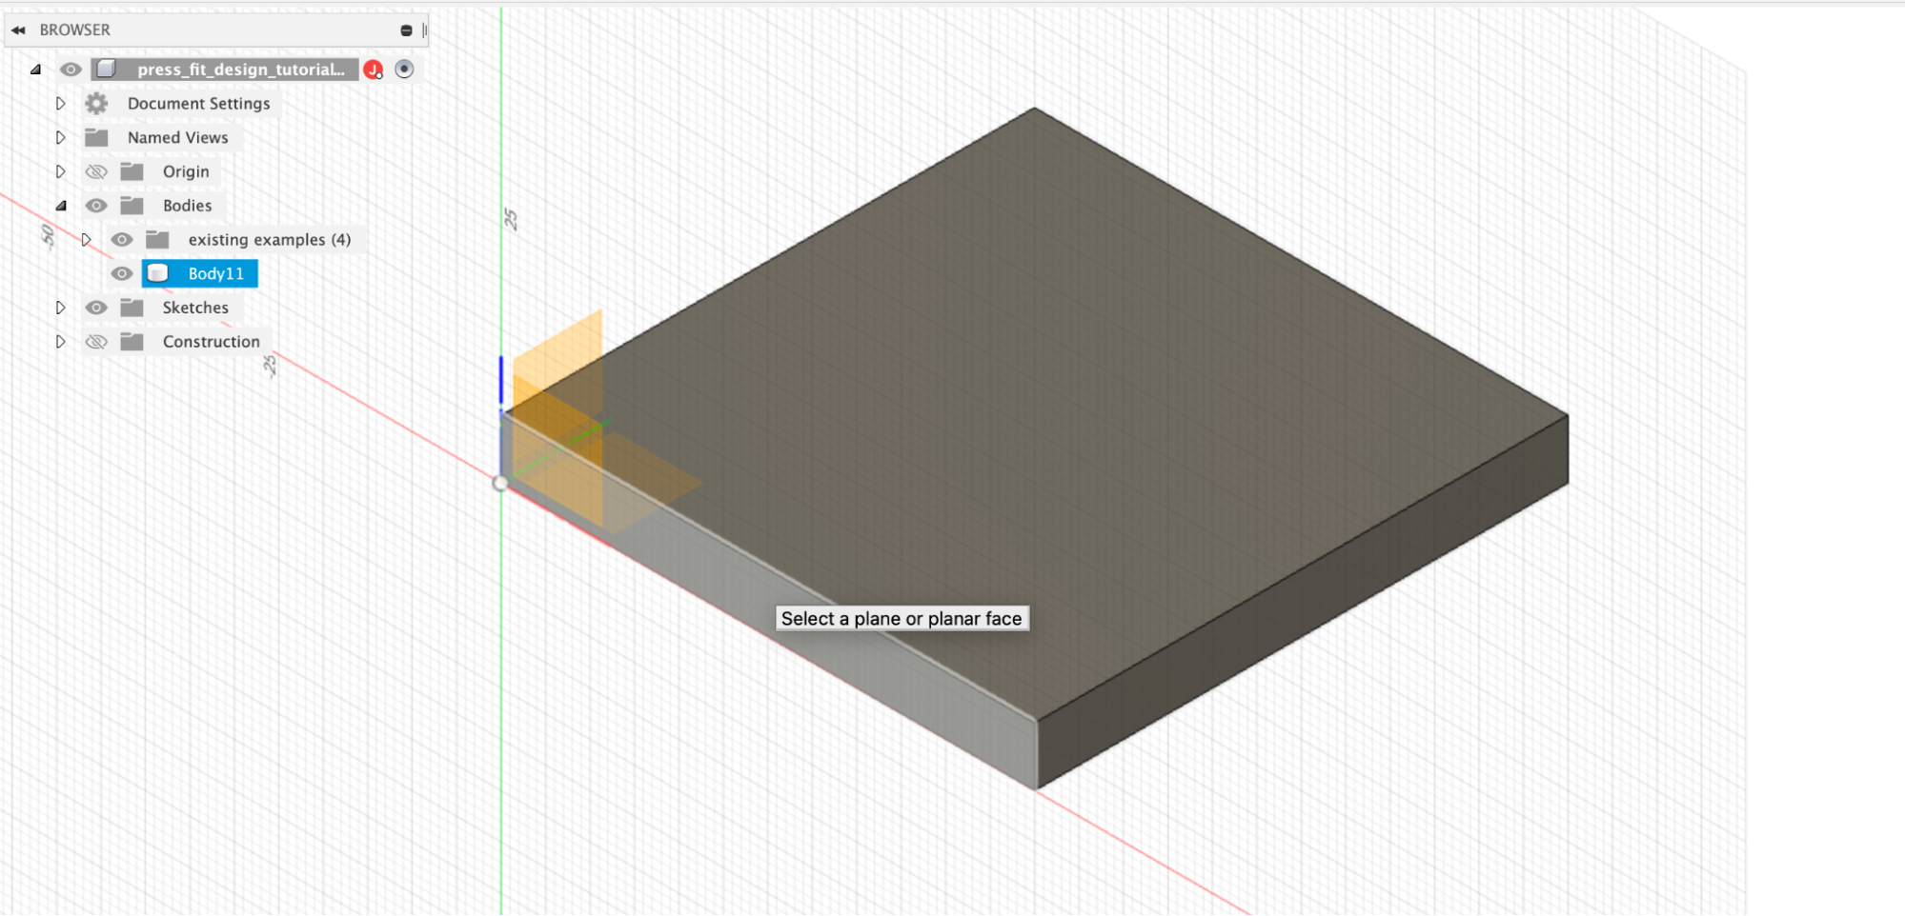Click the Named Views folder icon
The image size is (1905, 916).
96,137
